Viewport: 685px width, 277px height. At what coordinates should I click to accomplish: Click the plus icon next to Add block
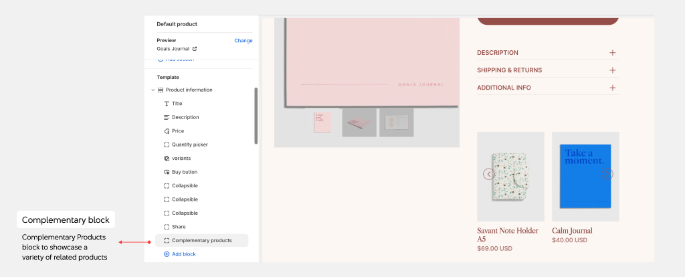[x=167, y=254]
